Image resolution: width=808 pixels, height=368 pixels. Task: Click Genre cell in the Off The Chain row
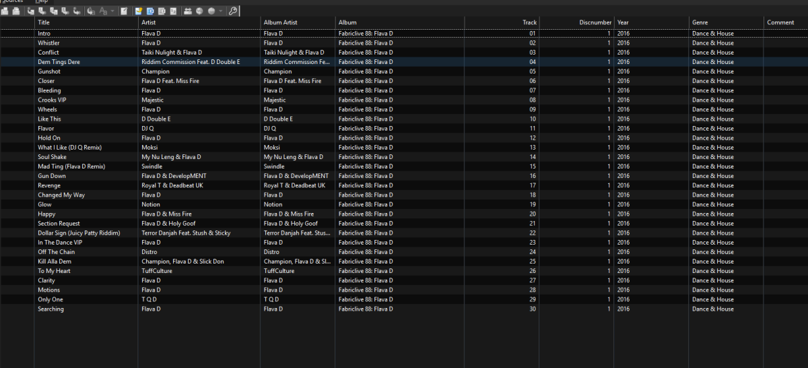click(x=726, y=251)
